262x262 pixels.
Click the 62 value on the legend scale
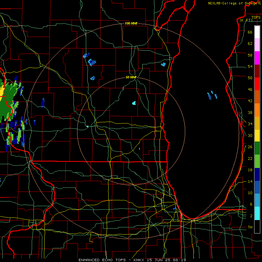[x=250, y=43]
